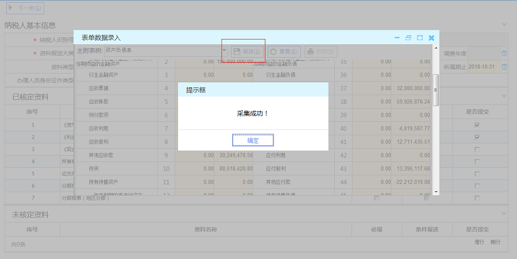
Task: Confirm the 采集成功 prompt with 确定
Action: point(253,140)
